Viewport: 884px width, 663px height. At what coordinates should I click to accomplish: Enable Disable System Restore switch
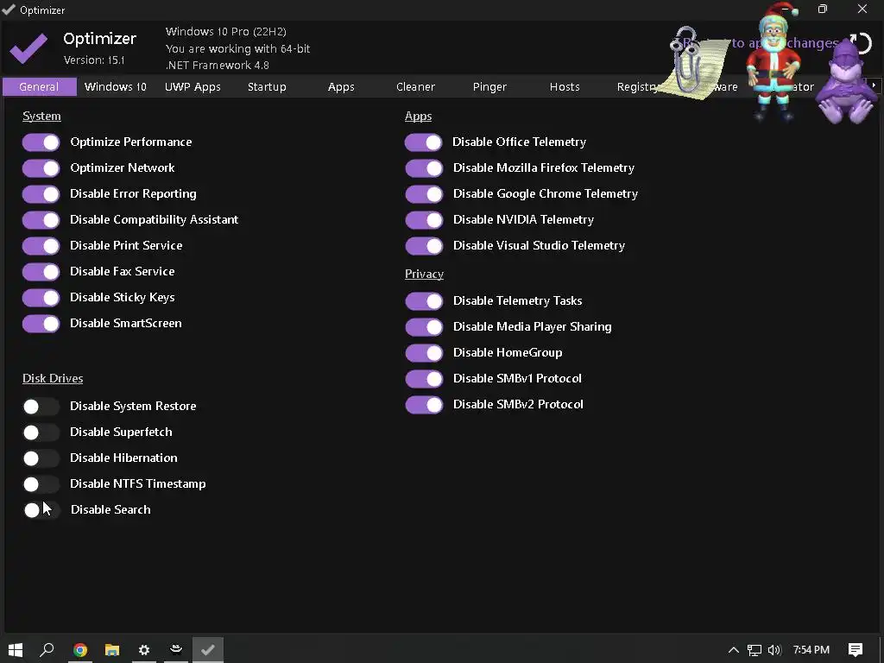click(x=41, y=407)
